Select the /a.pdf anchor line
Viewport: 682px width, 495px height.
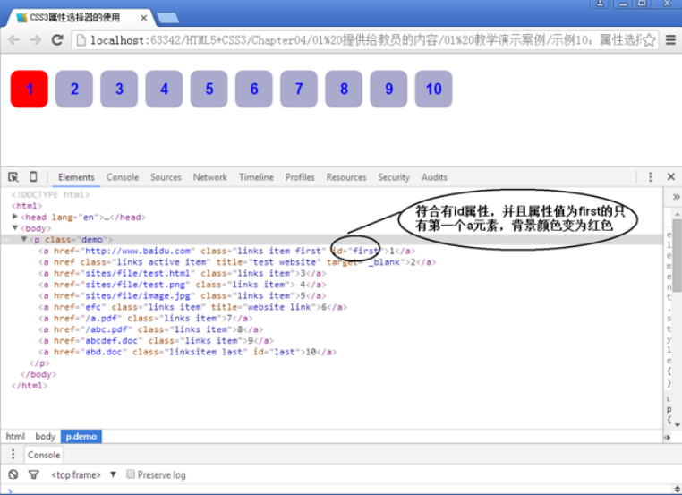145,319
